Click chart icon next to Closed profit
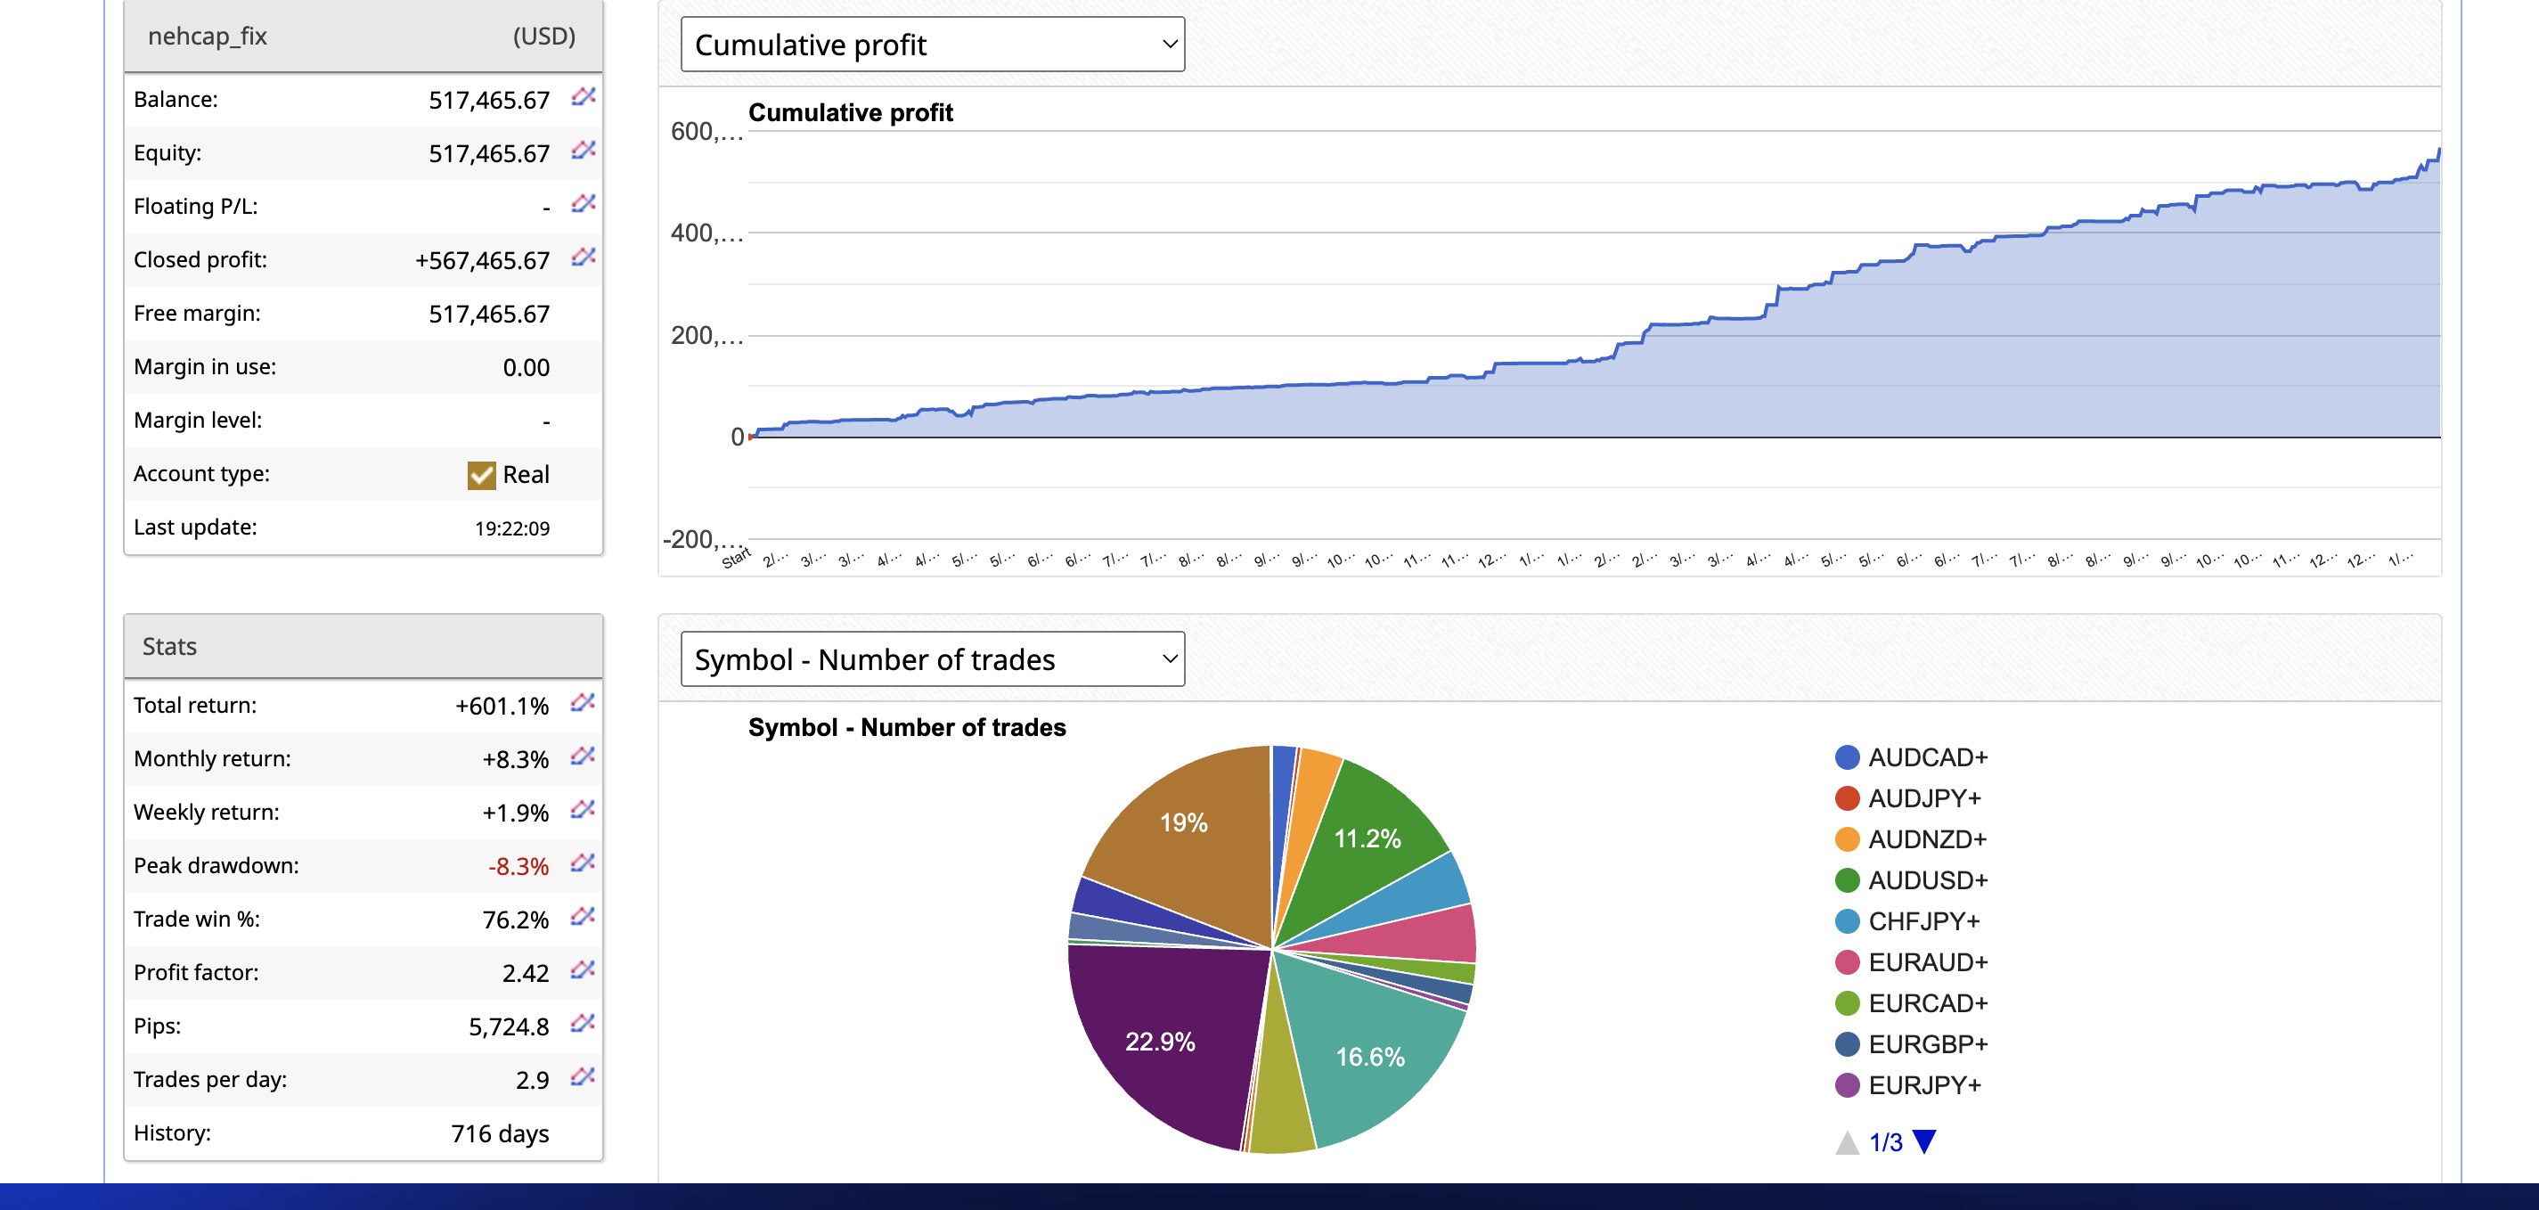 pyautogui.click(x=583, y=258)
